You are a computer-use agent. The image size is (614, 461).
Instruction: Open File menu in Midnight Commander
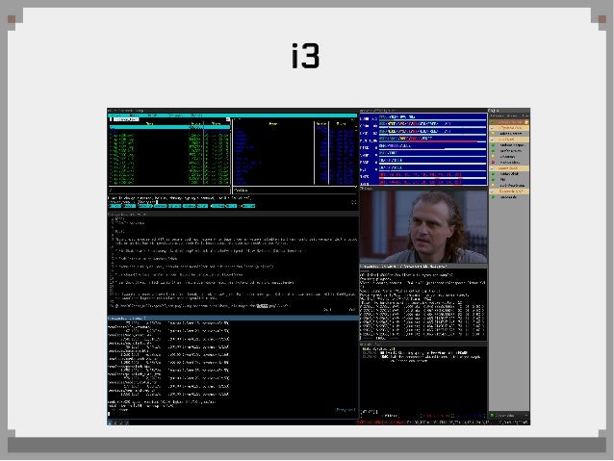pos(135,115)
